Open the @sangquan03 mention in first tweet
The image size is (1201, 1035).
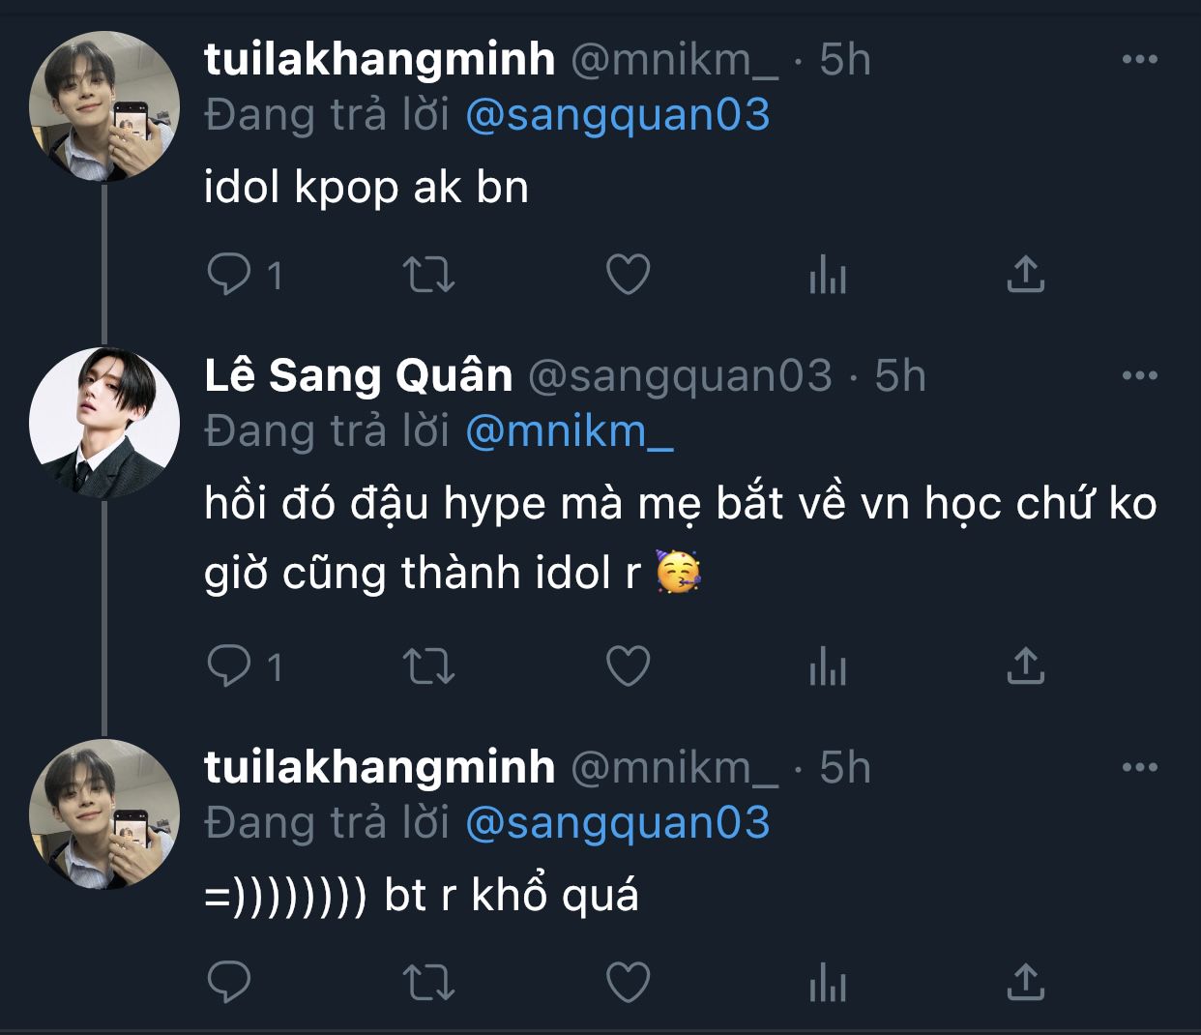(x=618, y=115)
